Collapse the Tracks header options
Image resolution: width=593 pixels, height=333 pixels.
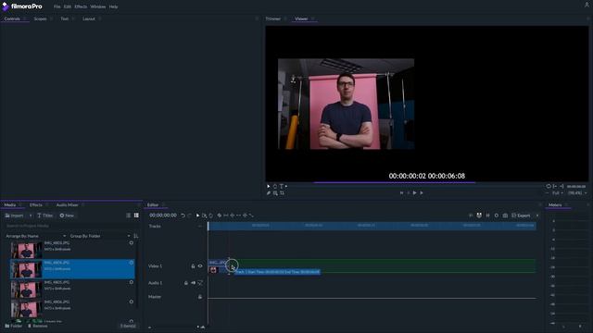(200, 226)
